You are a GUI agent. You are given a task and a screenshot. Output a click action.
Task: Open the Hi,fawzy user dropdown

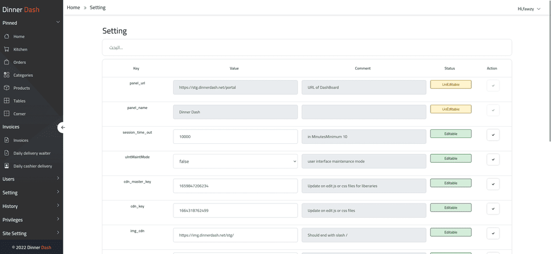coord(529,9)
